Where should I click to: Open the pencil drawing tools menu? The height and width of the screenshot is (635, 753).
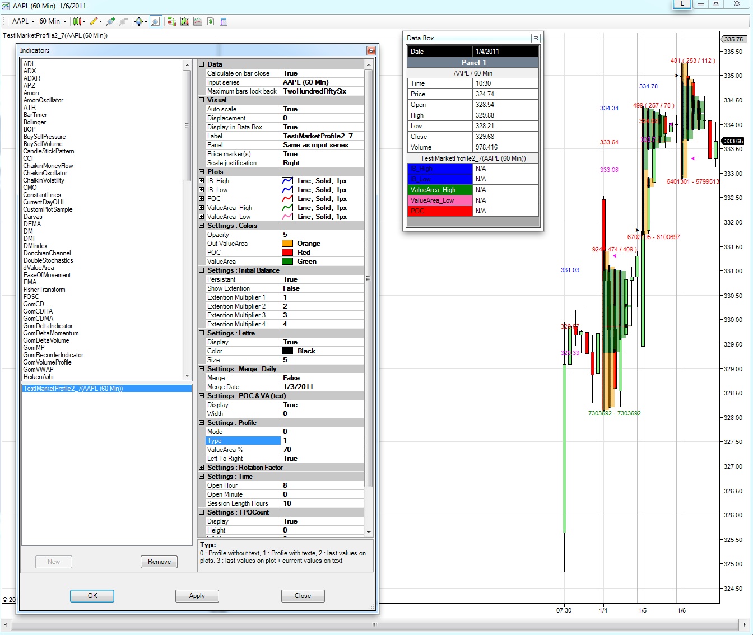pos(95,21)
